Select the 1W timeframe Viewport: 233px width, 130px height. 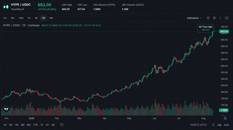pyautogui.click(x=51, y=18)
